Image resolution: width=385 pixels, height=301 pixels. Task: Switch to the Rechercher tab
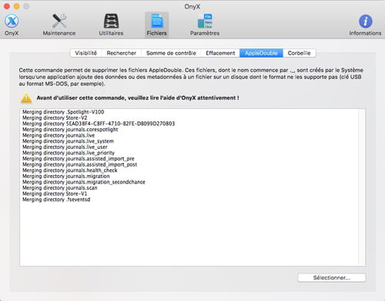click(x=122, y=53)
